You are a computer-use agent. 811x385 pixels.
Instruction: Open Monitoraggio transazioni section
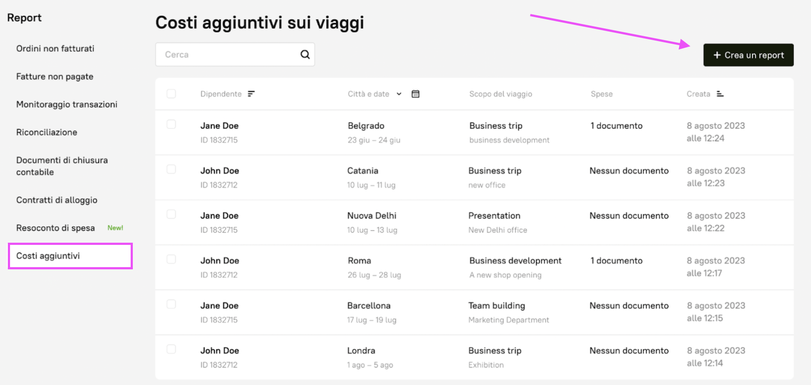(66, 104)
